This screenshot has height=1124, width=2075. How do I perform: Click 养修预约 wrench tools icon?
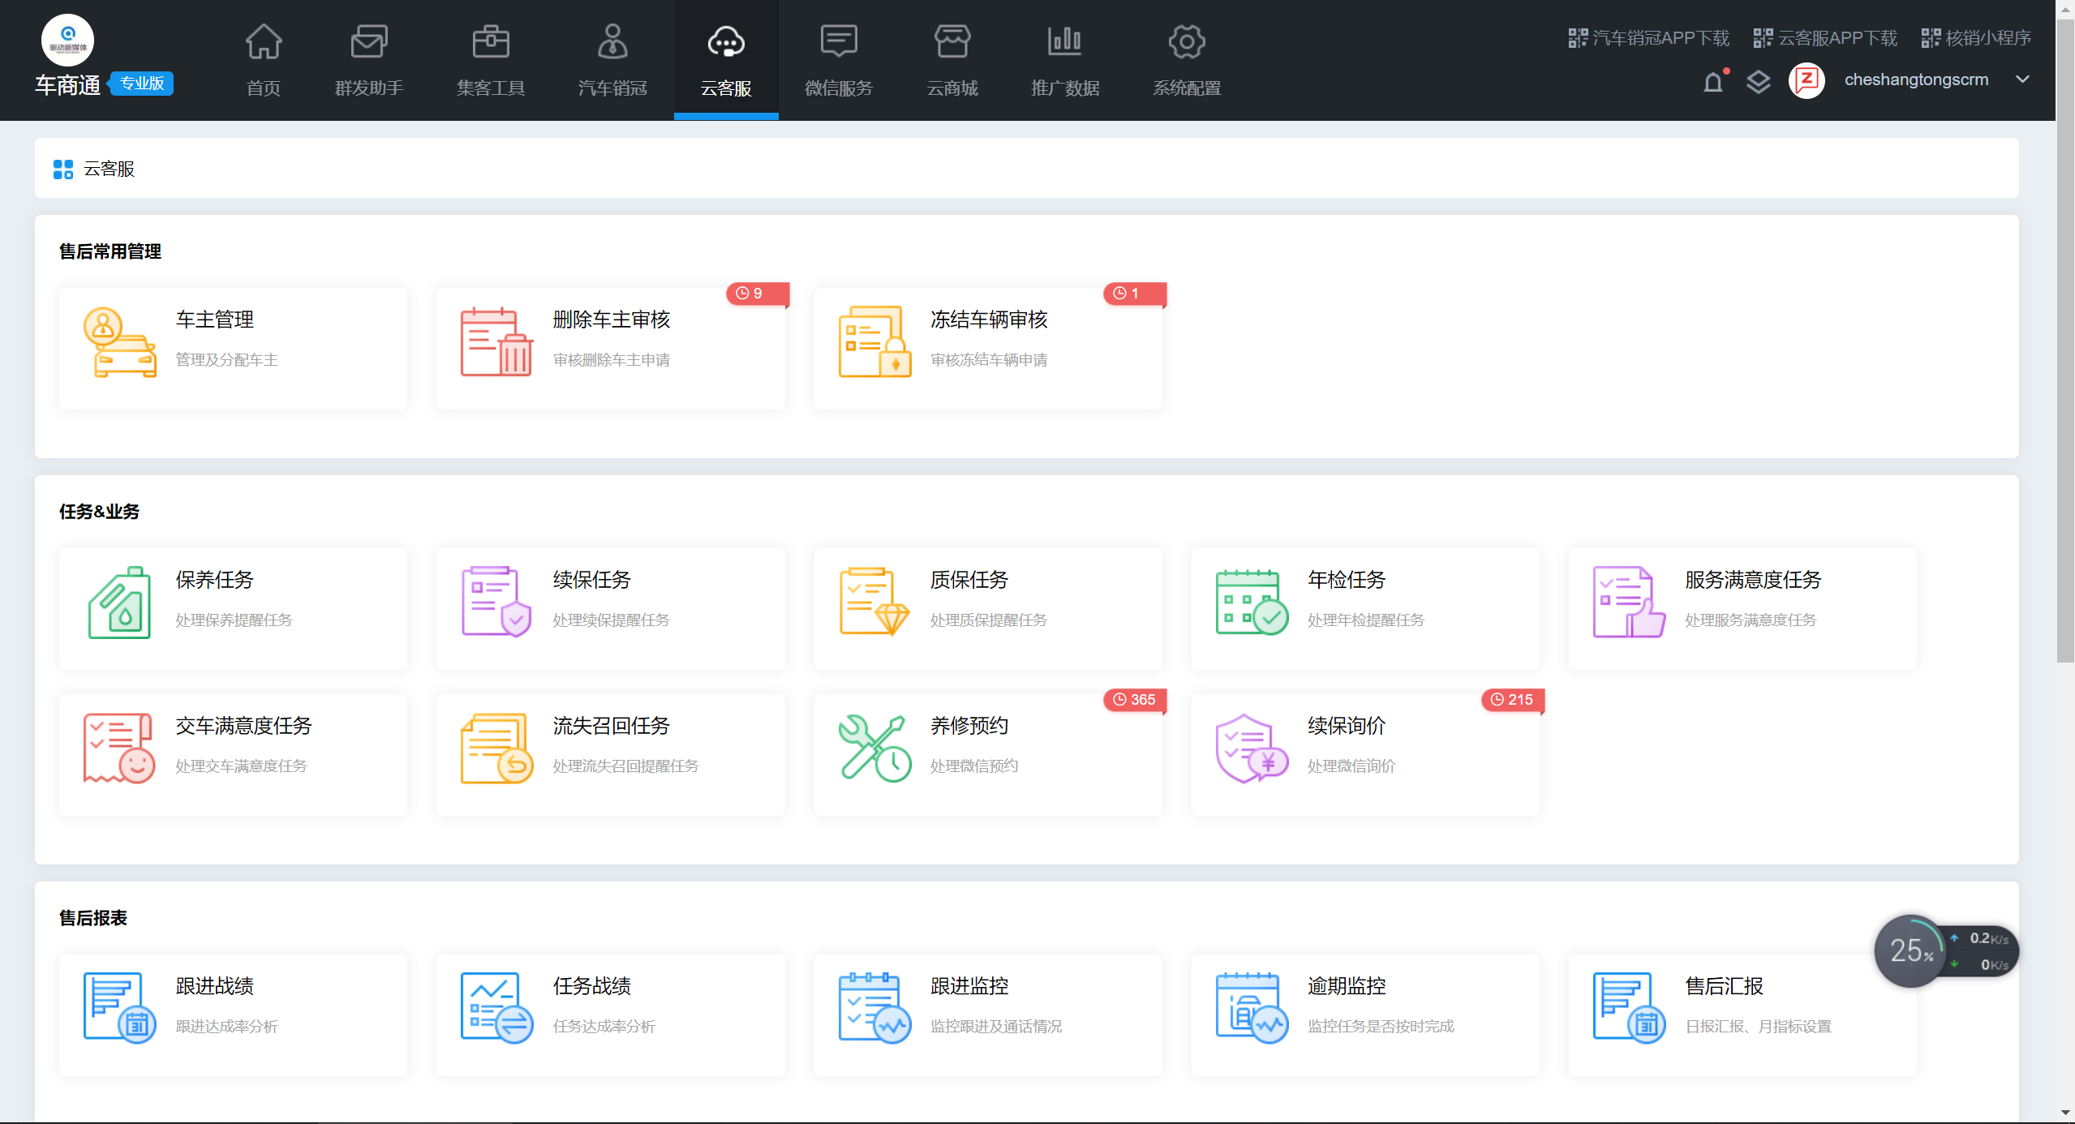coord(874,748)
